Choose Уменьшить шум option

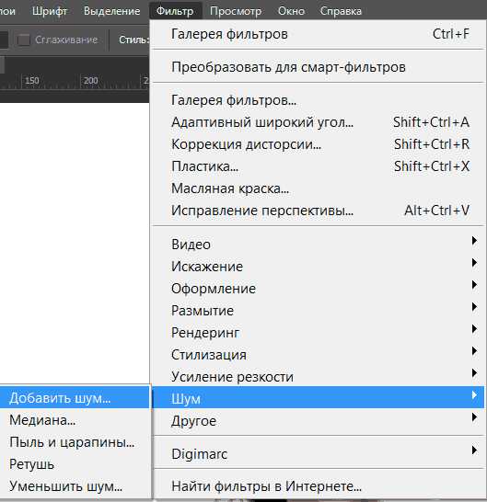[75, 486]
